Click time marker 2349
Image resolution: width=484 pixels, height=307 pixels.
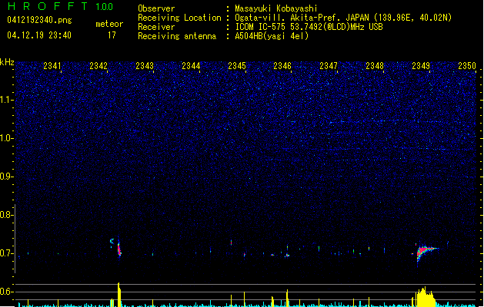click(421, 66)
